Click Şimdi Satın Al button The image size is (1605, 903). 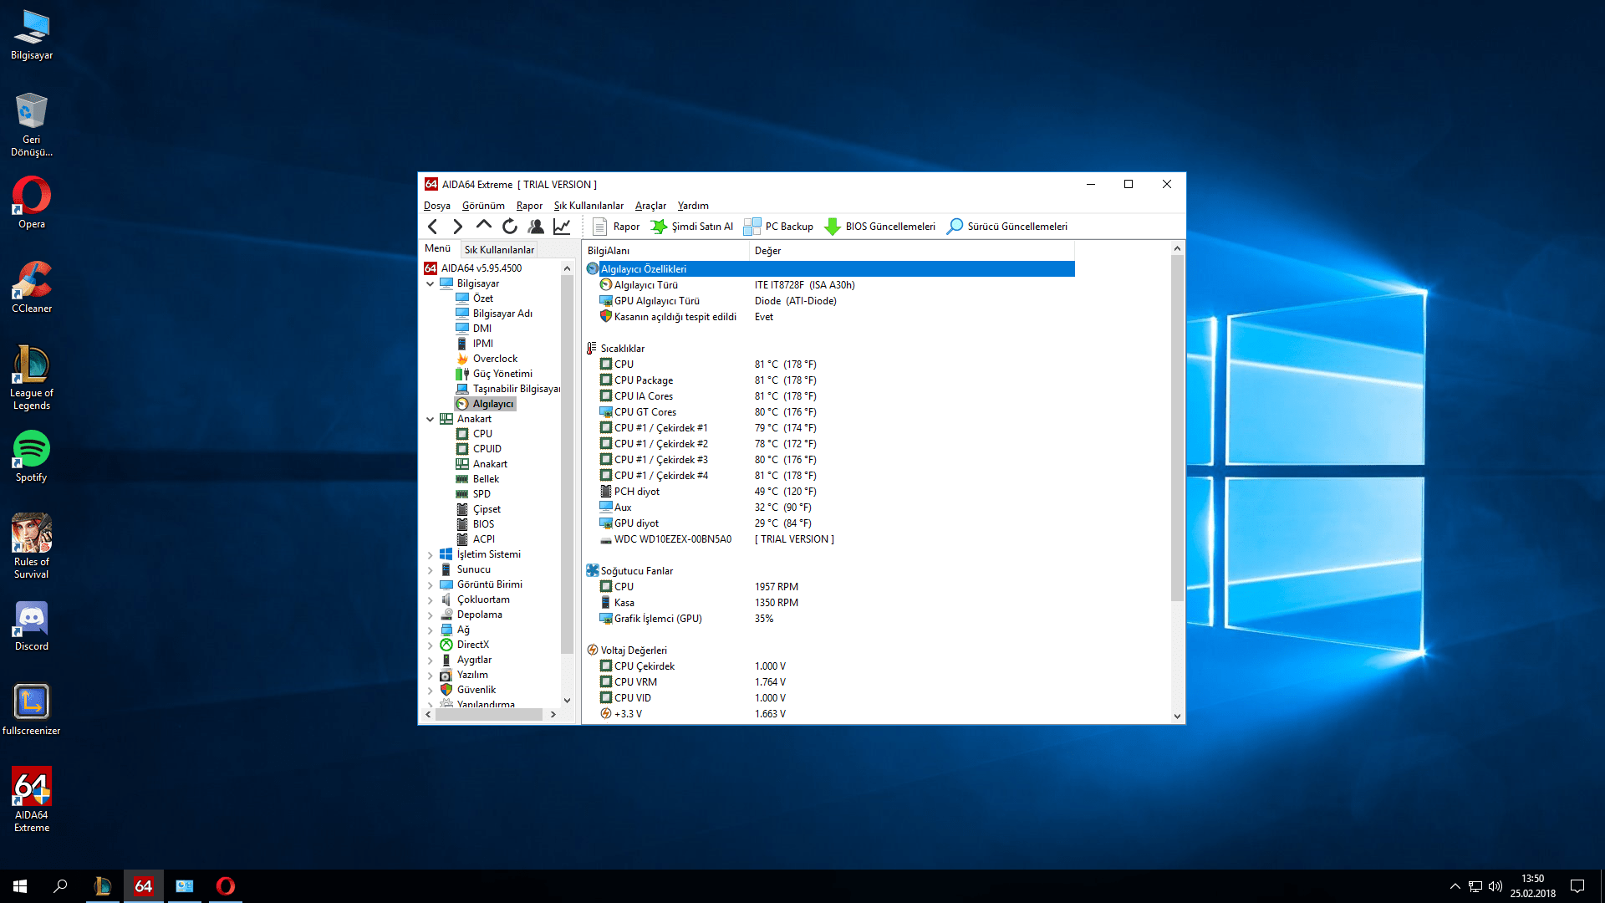692,227
